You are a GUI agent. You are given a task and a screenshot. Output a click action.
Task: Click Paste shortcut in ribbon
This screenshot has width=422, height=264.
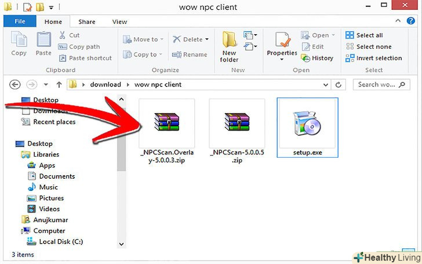tap(85, 58)
